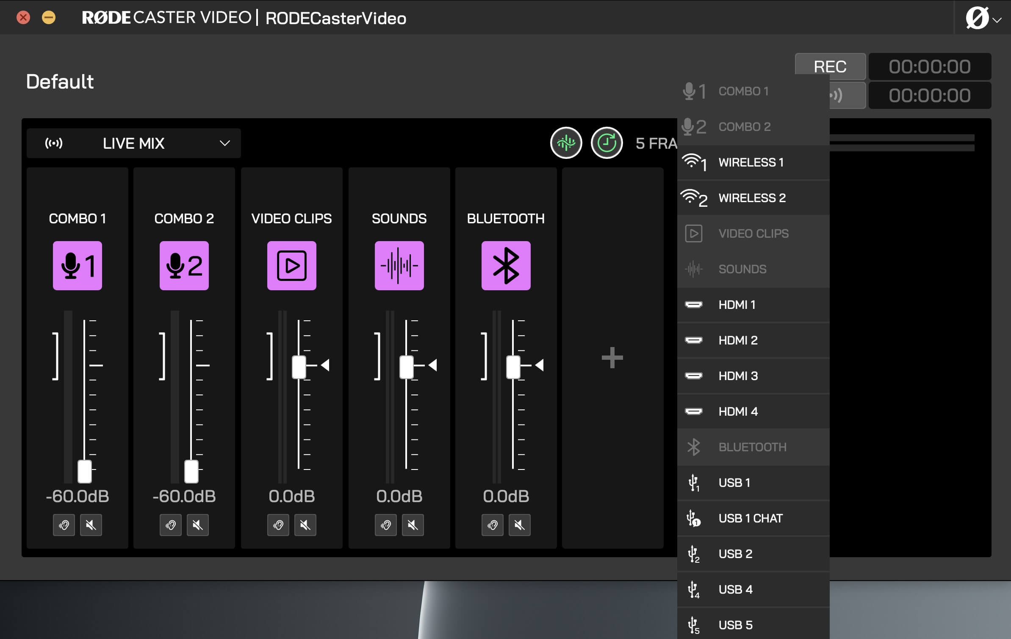
Task: Select the BLUETOOTH channel icon
Action: pyautogui.click(x=507, y=266)
